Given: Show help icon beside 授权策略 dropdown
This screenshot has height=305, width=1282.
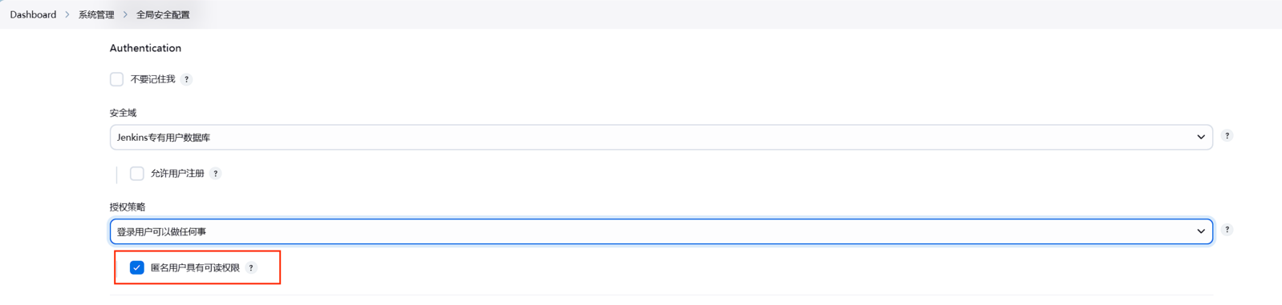Looking at the screenshot, I should 1227,230.
